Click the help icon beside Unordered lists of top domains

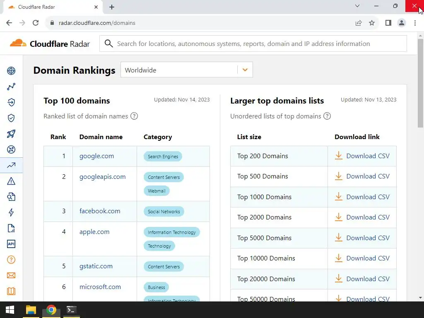point(327,116)
